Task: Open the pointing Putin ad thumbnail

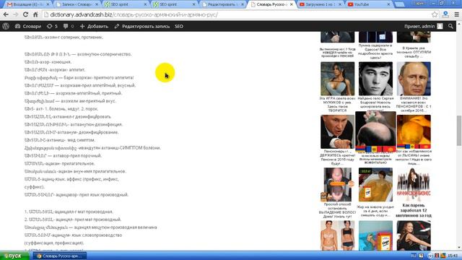Action: coord(337,131)
